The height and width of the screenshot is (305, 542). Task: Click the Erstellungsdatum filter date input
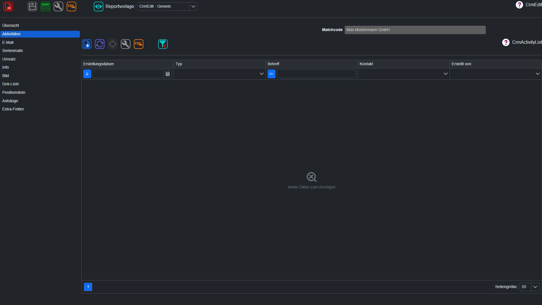128,74
